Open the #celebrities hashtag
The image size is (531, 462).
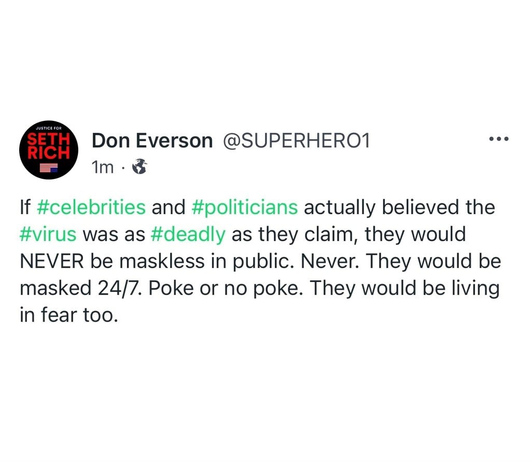pos(91,207)
